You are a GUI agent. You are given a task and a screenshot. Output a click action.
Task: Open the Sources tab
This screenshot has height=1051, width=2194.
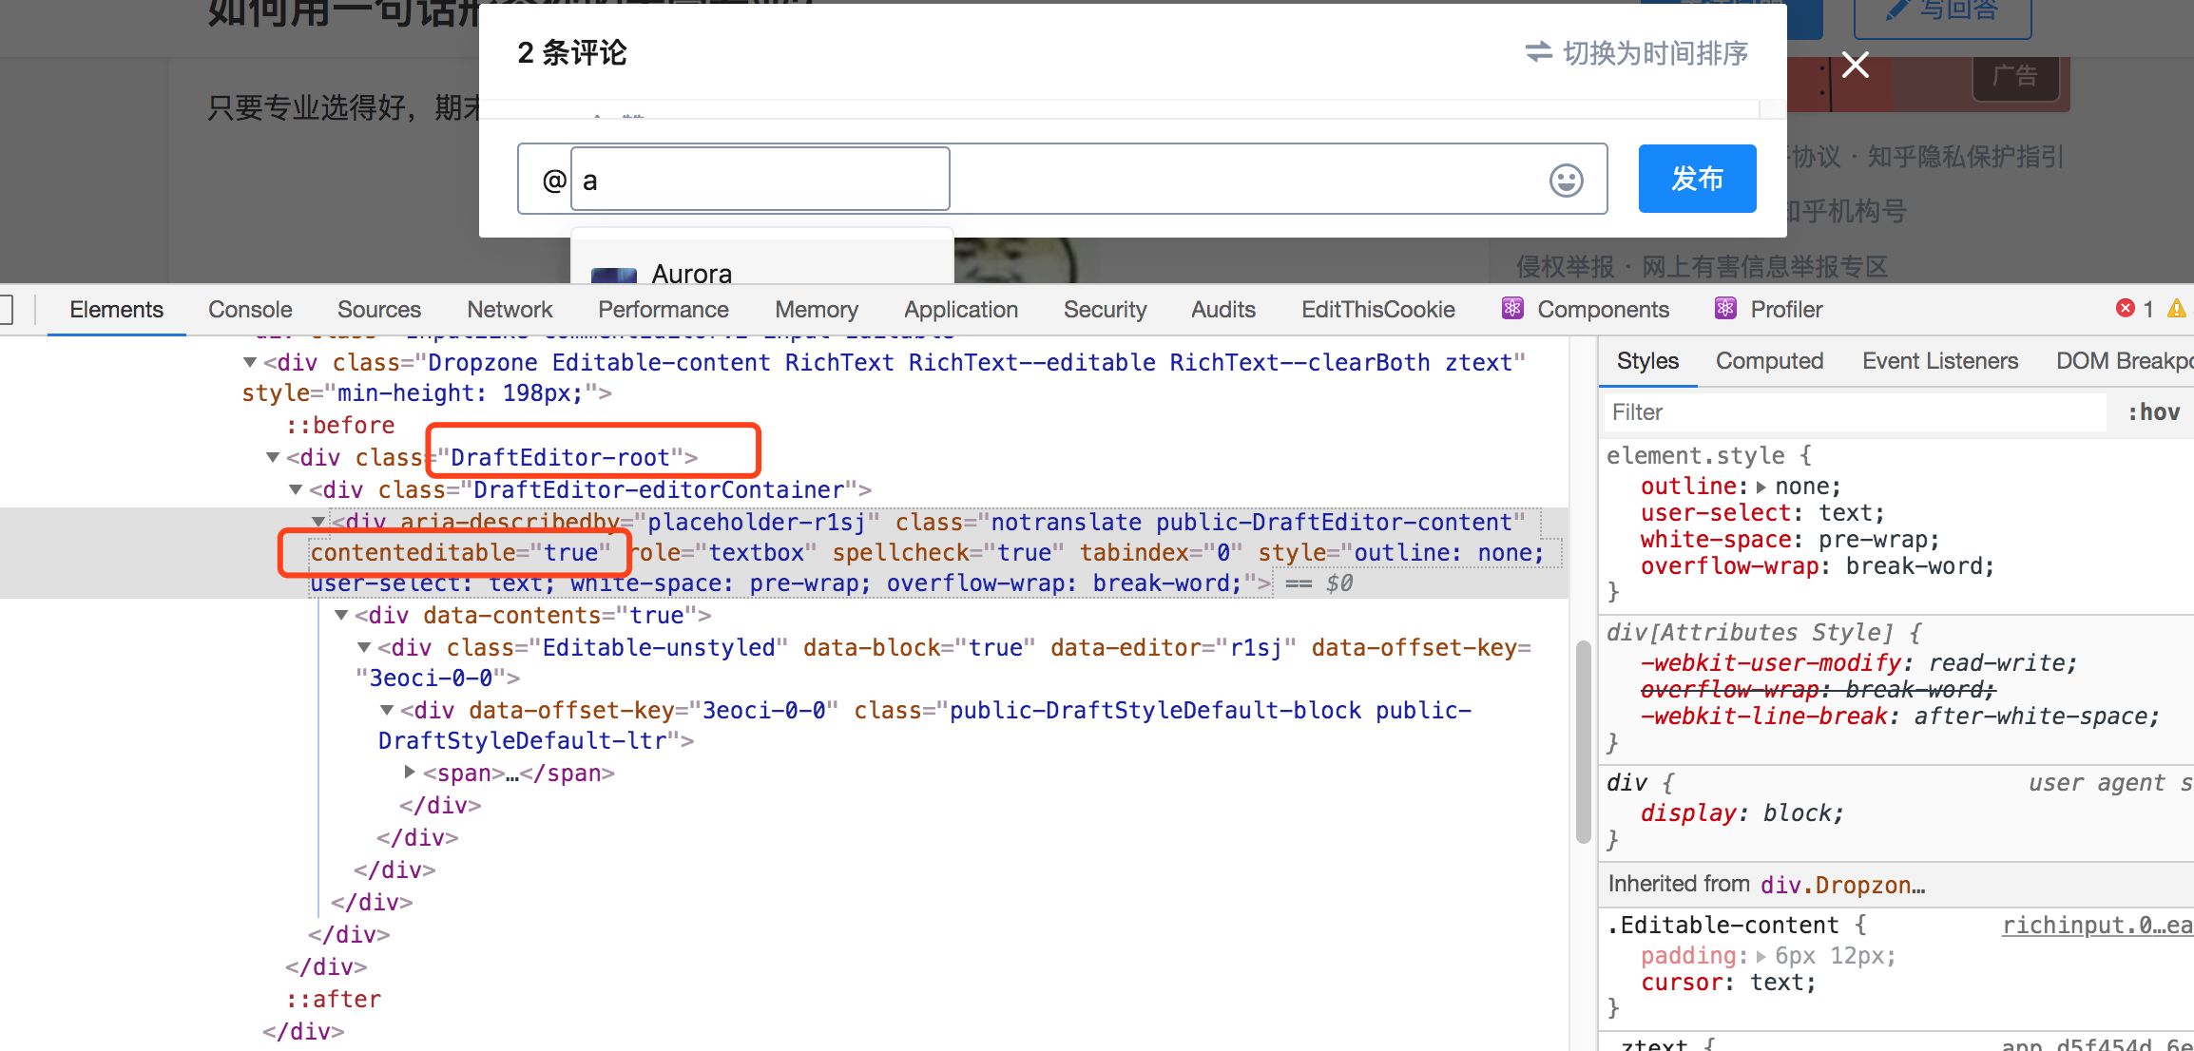click(378, 310)
